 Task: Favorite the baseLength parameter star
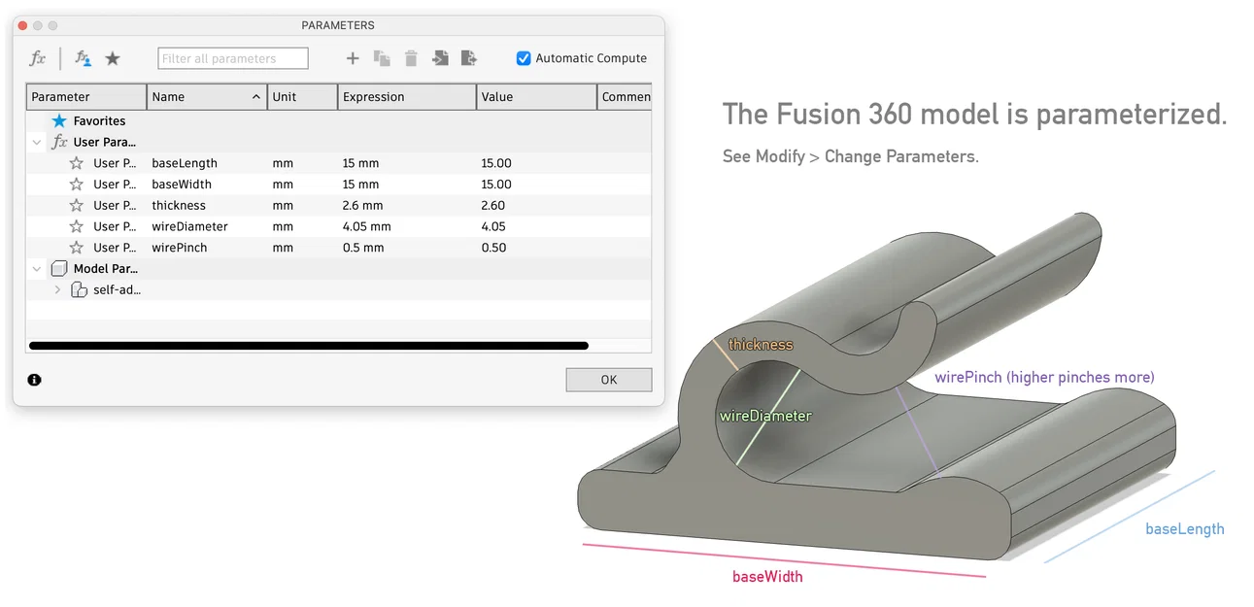click(x=77, y=163)
